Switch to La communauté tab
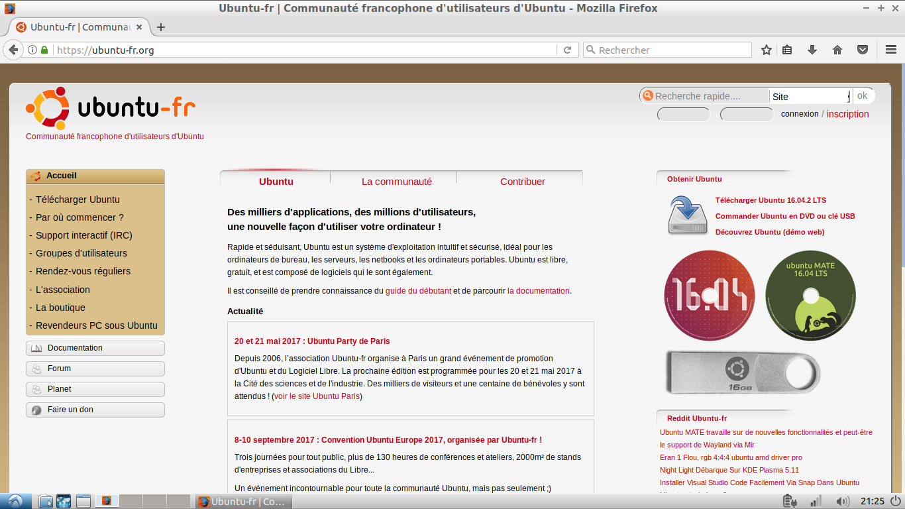This screenshot has height=509, width=905. 396,181
